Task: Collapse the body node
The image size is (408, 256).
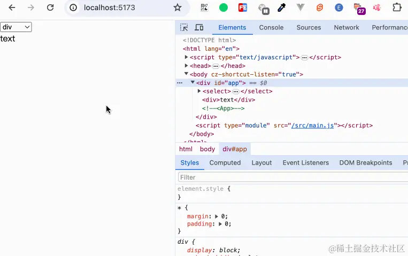Action: tap(186, 74)
